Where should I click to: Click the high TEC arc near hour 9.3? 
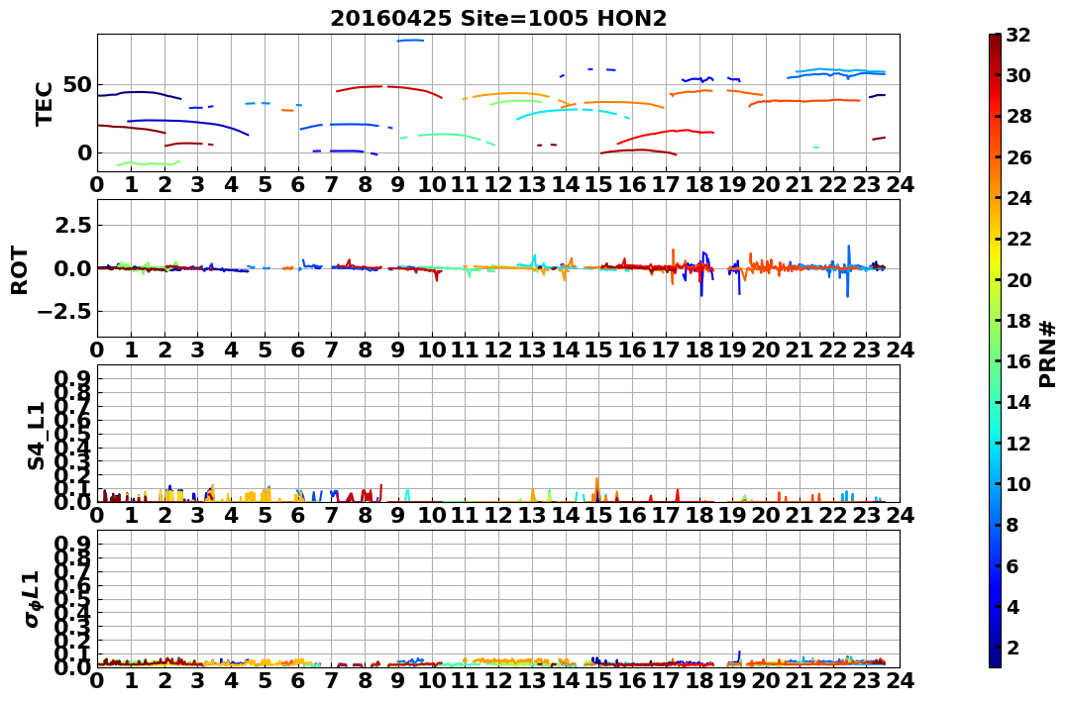coord(410,41)
